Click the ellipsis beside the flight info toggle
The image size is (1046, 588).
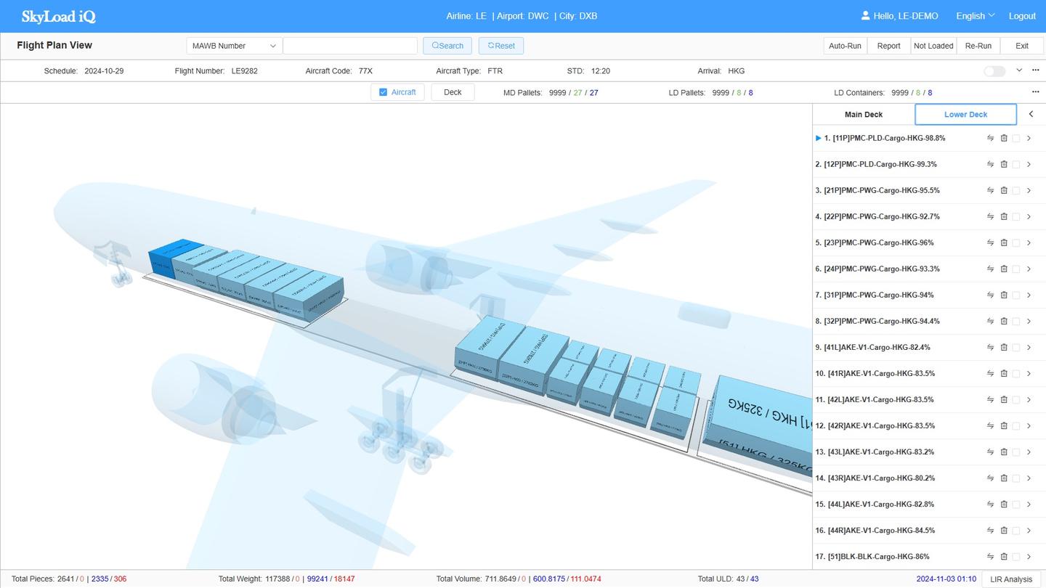[1034, 70]
